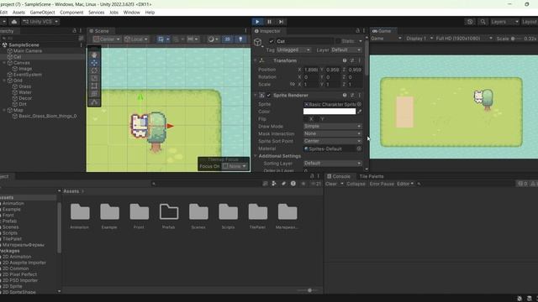Screen dimensions: 538x302
Task: Toggle favorites star icon in Project panel
Action: pos(303,184)
